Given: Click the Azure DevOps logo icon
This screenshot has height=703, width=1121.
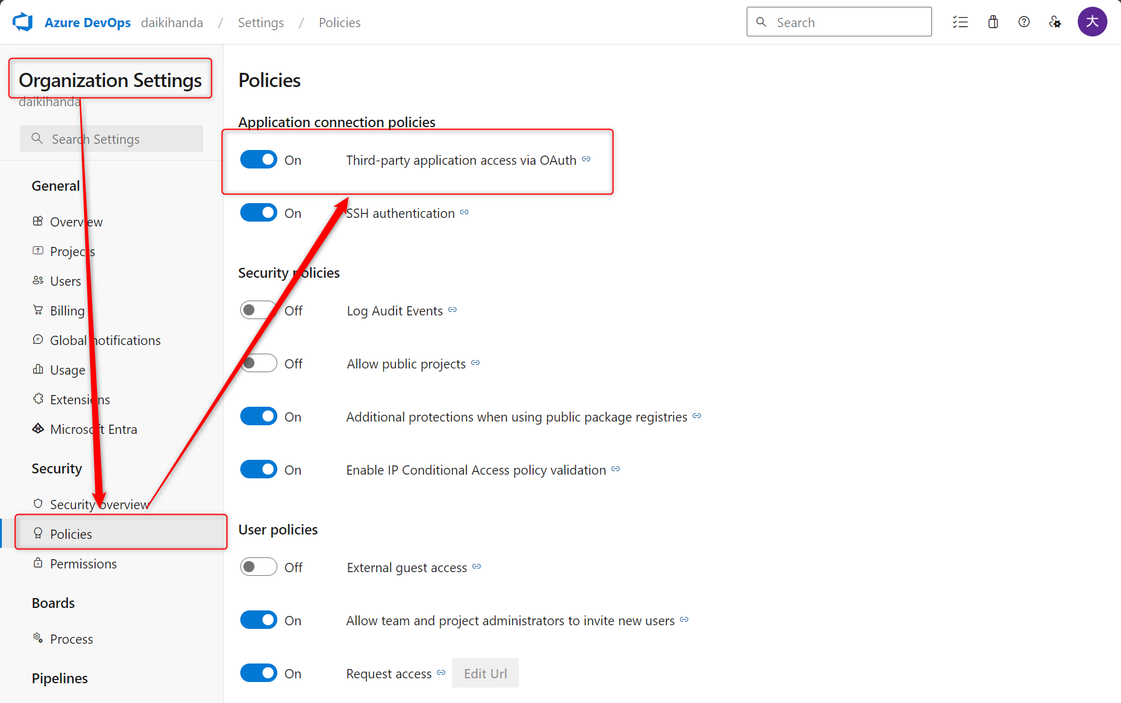Looking at the screenshot, I should click(23, 22).
